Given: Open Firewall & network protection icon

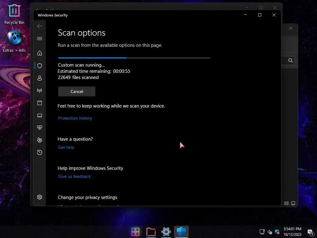Looking at the screenshot, I should point(40,90).
